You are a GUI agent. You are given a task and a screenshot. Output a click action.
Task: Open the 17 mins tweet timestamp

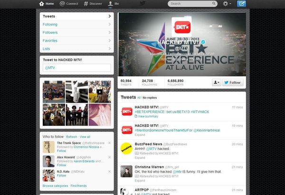[237, 107]
